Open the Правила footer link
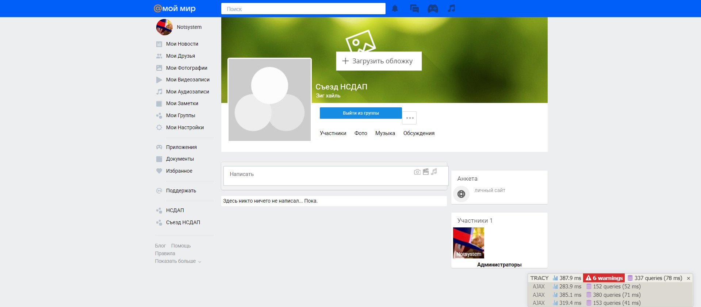Viewport: 701px width, 307px height. (x=165, y=253)
